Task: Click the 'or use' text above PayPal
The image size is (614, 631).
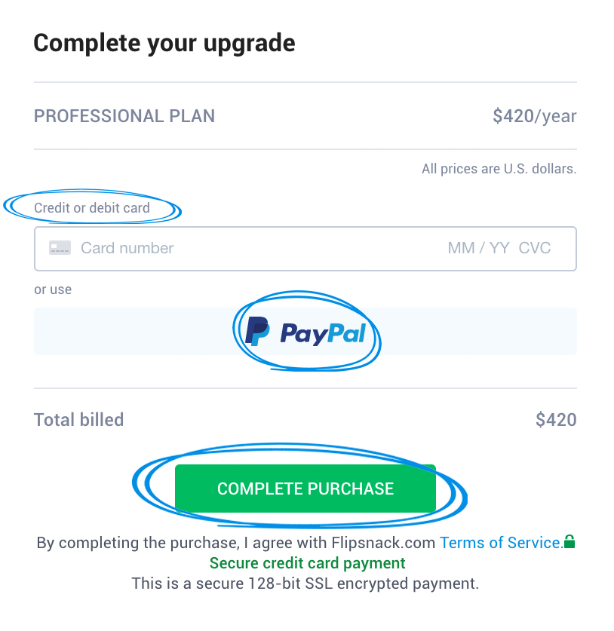Action: [x=53, y=289]
